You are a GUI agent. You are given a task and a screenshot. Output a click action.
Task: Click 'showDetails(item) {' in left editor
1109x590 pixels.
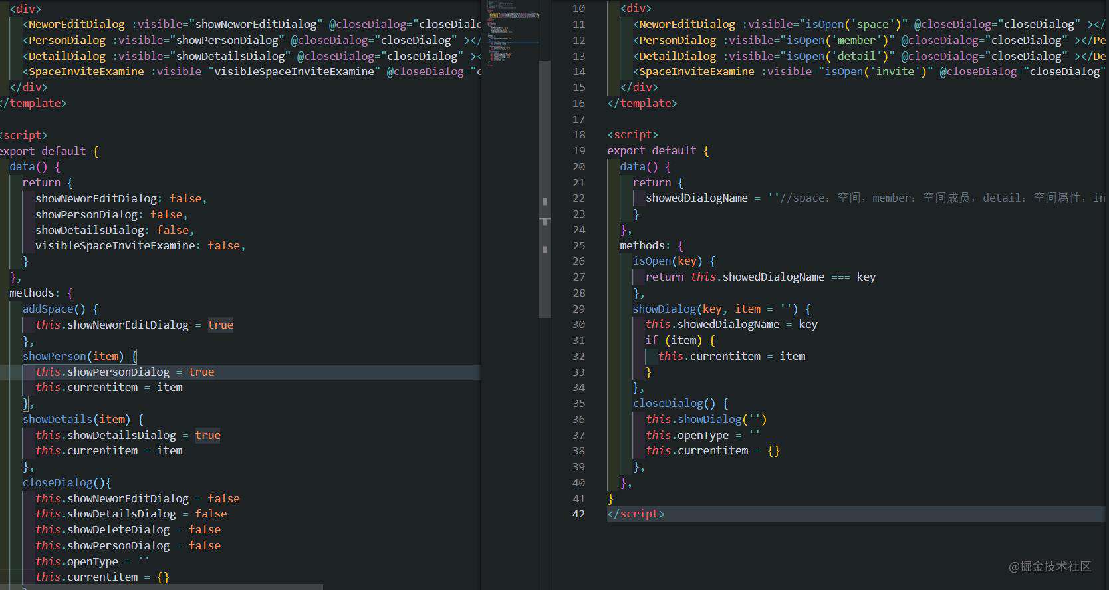click(83, 420)
